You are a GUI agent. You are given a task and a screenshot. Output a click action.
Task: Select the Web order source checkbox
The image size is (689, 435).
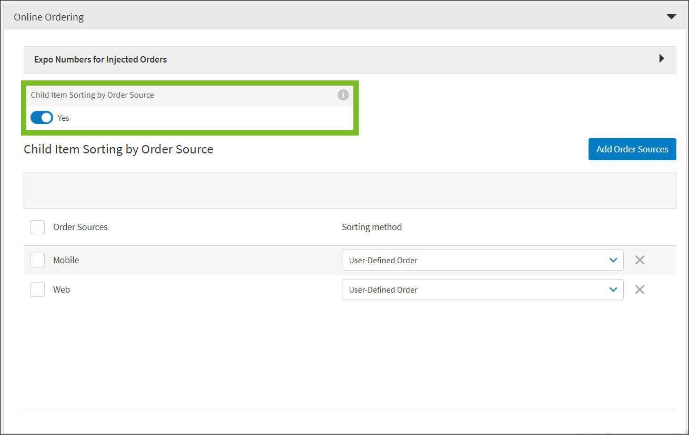[37, 289]
